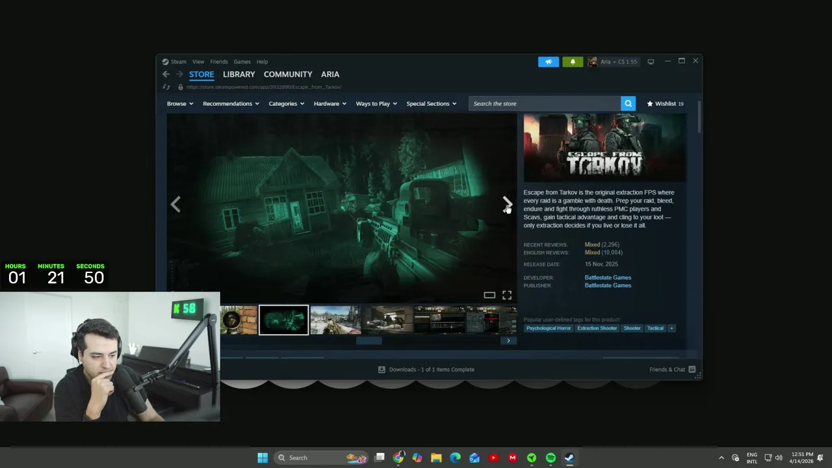Click Downloads 1 of 1 Items Complete
832x468 pixels.
432,369
